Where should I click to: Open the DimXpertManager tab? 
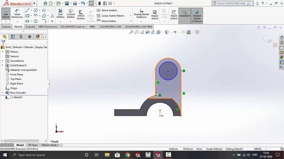pyautogui.click(x=30, y=37)
